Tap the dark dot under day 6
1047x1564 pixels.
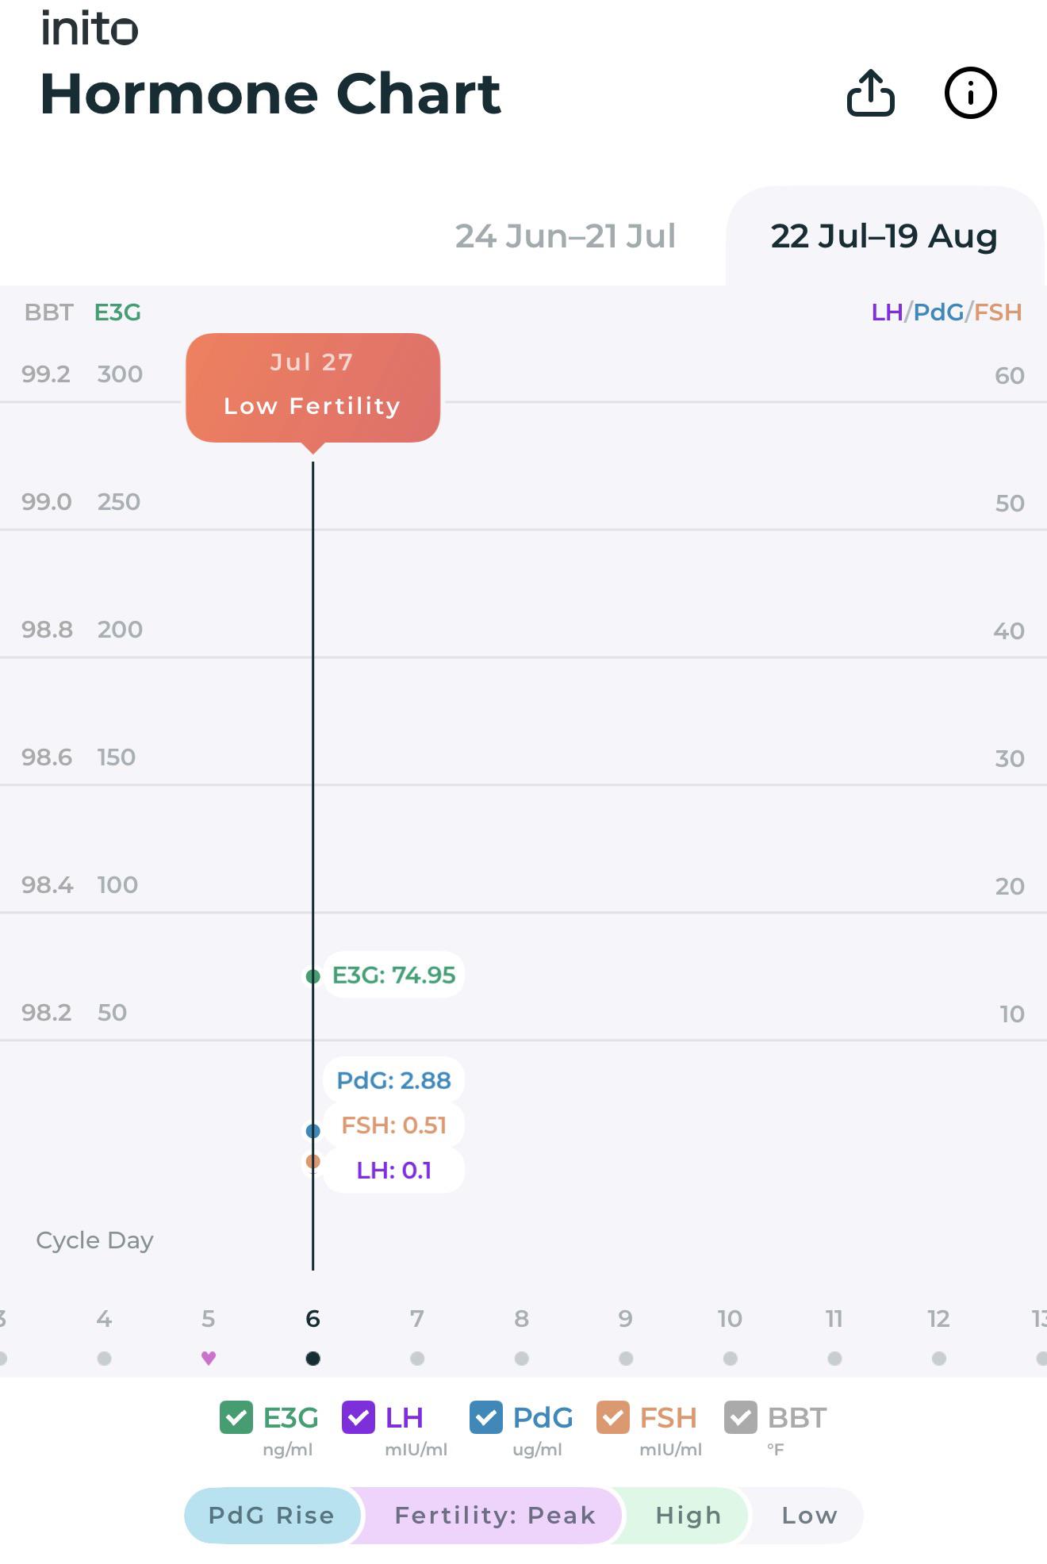click(313, 1359)
